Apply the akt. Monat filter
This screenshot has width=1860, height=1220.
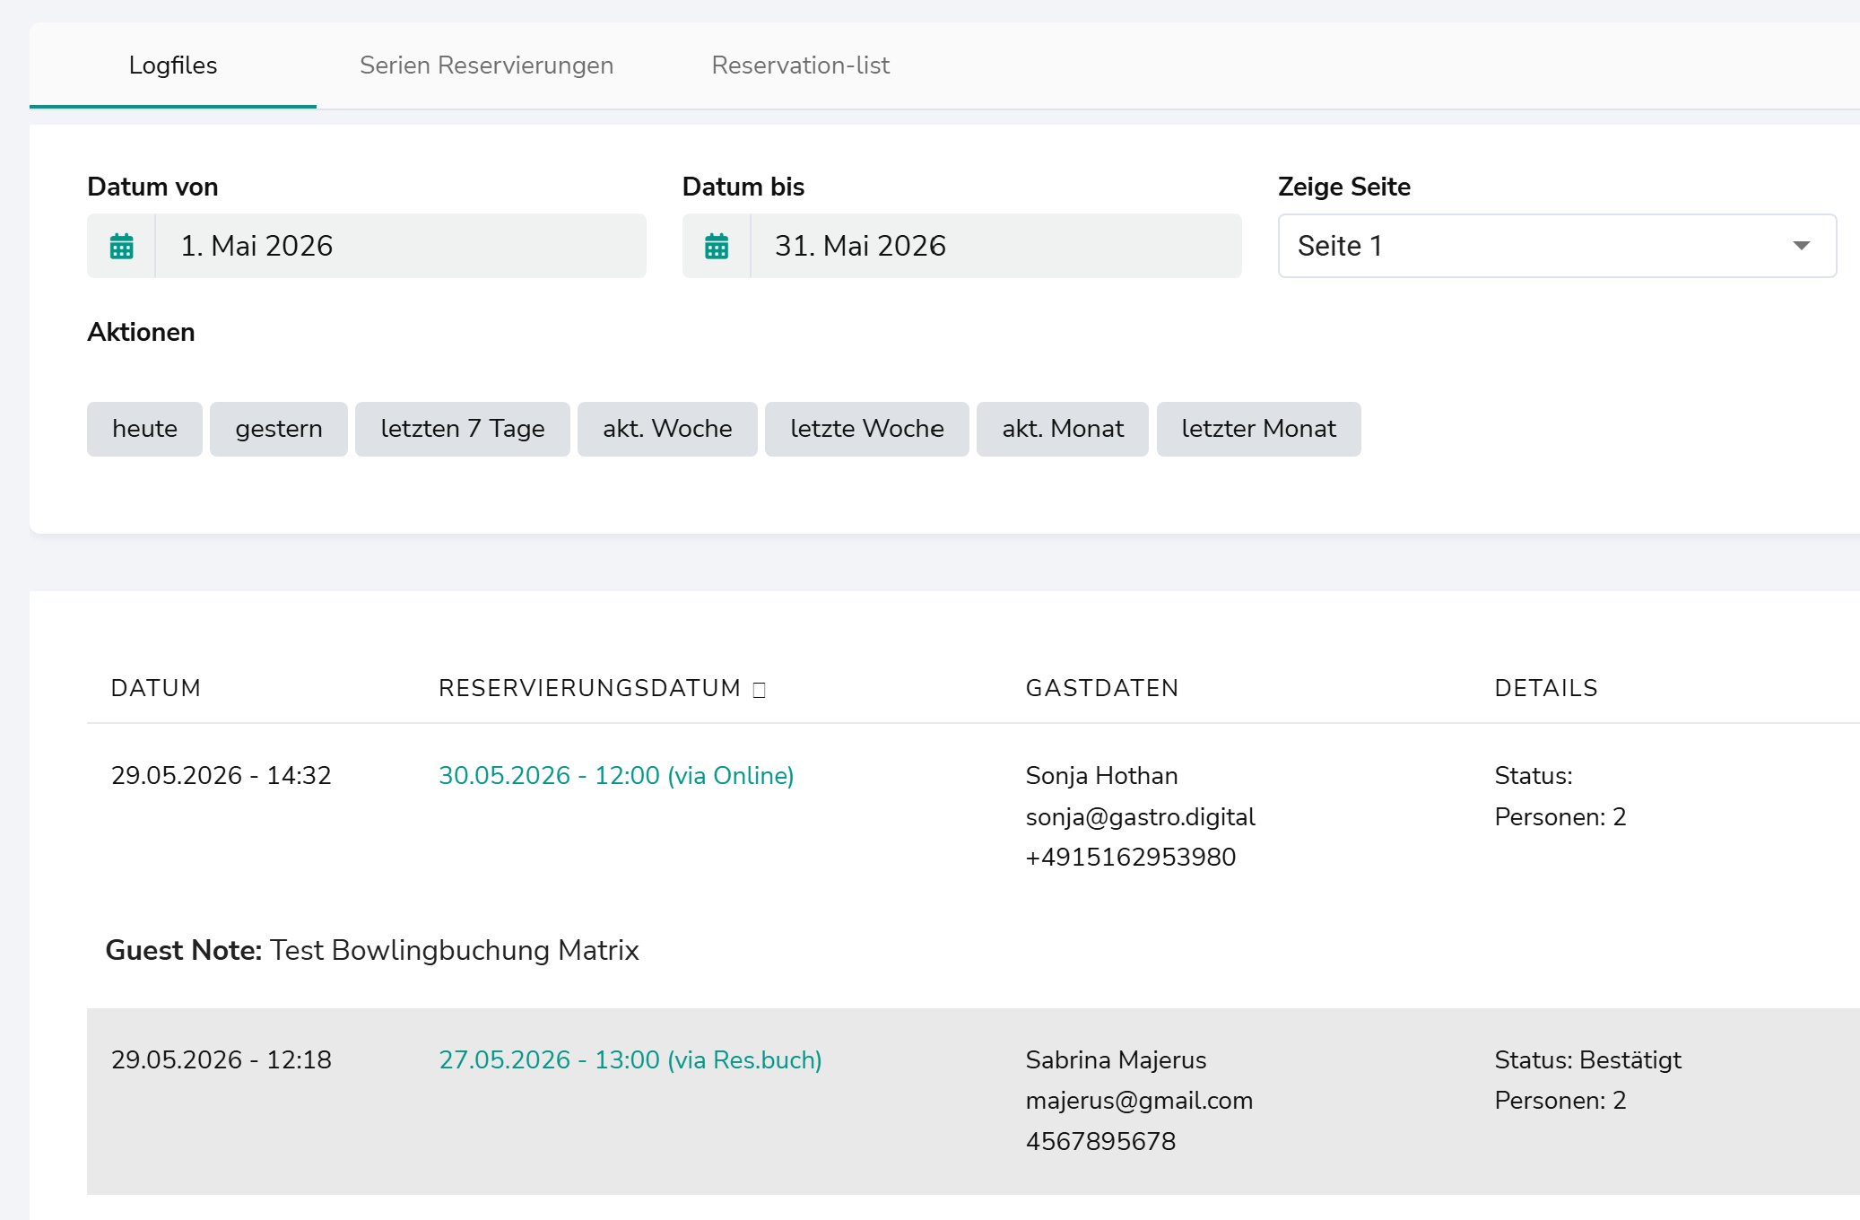tap(1063, 429)
